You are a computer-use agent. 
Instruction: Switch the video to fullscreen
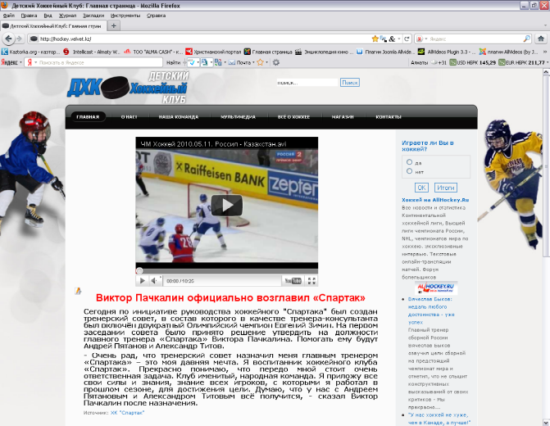point(311,280)
